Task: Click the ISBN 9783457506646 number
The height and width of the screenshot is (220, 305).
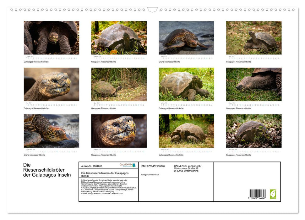Action: coord(153,166)
